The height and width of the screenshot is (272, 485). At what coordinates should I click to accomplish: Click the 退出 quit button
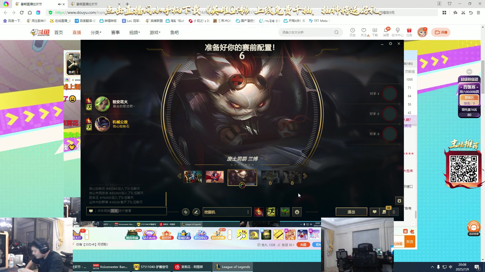coord(351,212)
